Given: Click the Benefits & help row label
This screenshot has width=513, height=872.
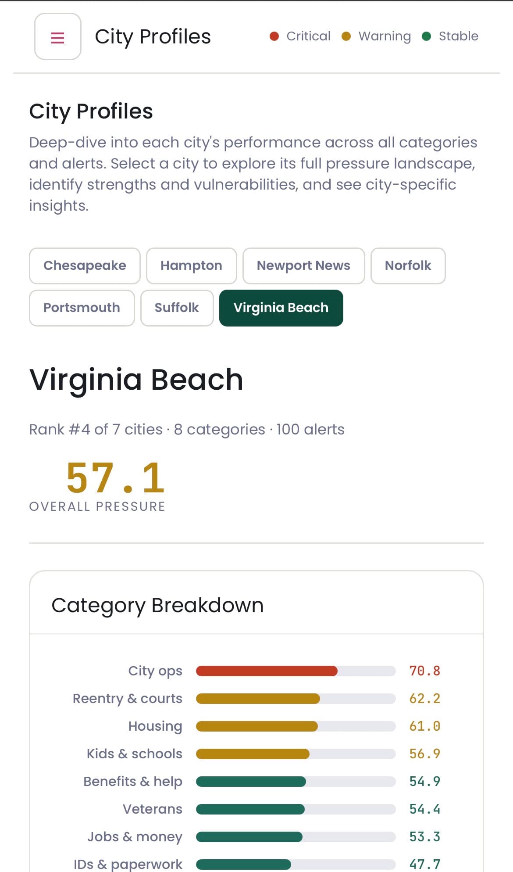Looking at the screenshot, I should click(133, 782).
